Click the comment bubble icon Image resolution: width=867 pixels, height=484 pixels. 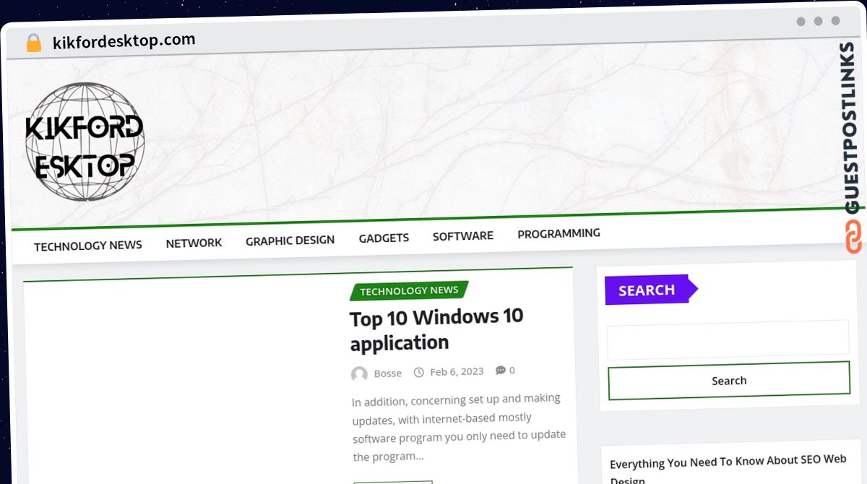pos(500,370)
